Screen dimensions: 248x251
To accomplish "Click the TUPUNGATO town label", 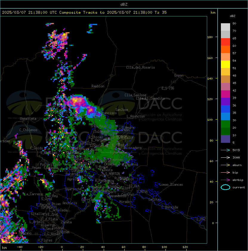I will [48, 207].
